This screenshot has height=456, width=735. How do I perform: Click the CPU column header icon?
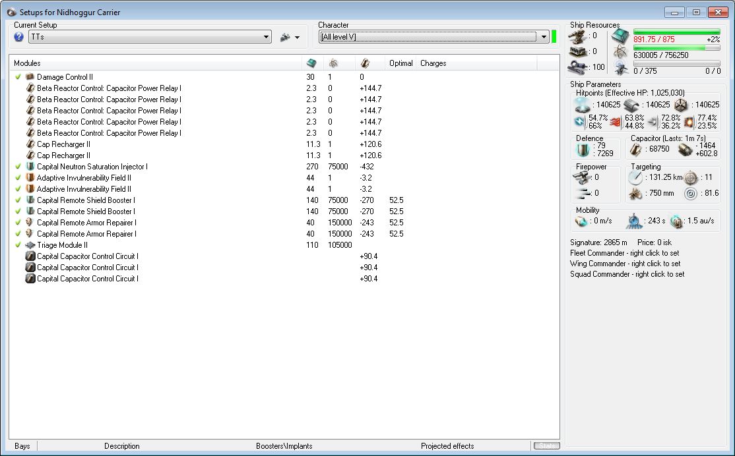tap(311, 63)
